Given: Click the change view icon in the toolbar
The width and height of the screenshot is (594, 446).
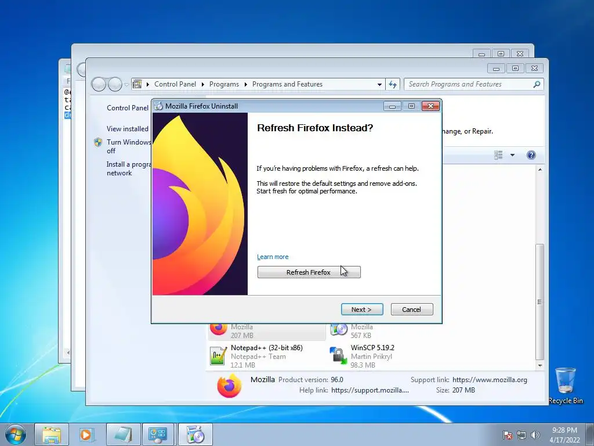Looking at the screenshot, I should (x=498, y=154).
